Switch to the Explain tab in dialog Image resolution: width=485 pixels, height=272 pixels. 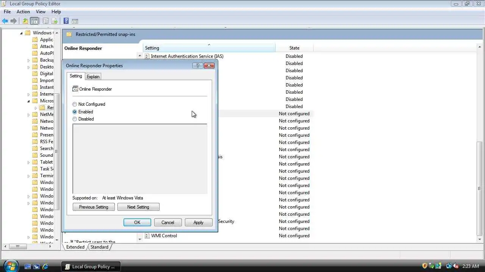[93, 77]
